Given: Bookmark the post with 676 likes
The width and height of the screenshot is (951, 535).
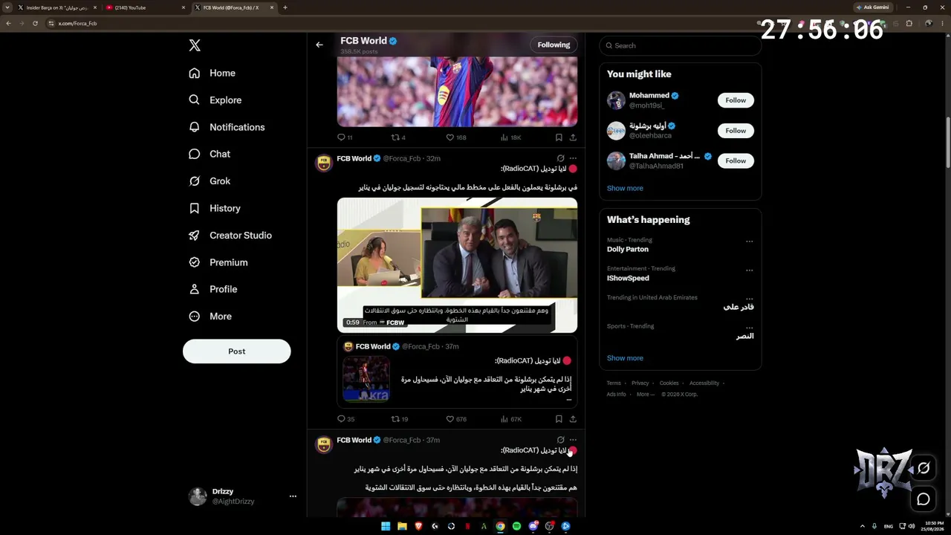Looking at the screenshot, I should point(559,419).
